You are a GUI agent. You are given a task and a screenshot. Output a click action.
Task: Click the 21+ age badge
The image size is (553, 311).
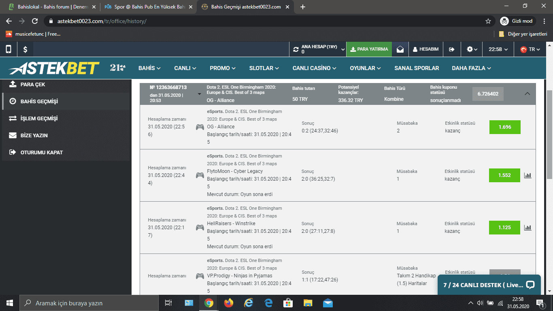117,68
